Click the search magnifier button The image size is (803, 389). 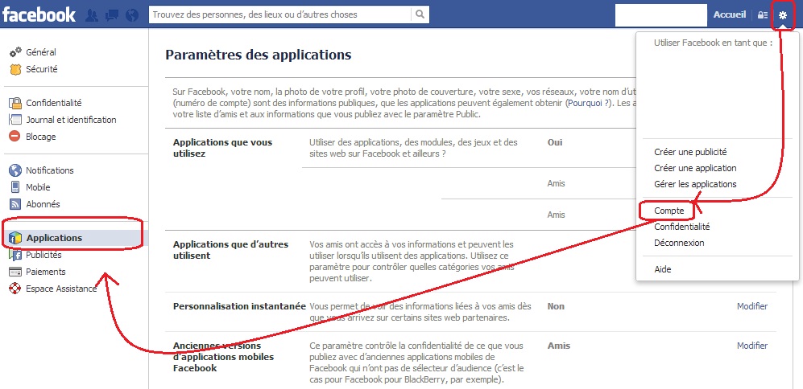pos(420,14)
